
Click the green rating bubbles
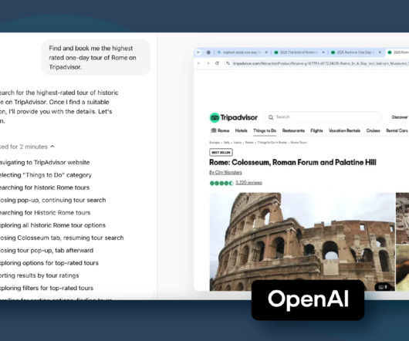click(221, 184)
